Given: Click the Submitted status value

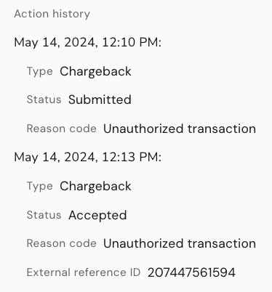Looking at the screenshot, I should 100,100.
